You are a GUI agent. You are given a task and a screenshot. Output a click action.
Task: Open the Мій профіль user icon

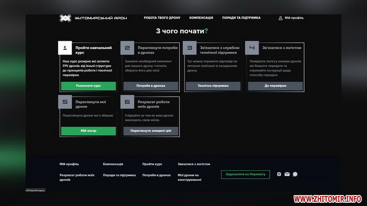280,18
